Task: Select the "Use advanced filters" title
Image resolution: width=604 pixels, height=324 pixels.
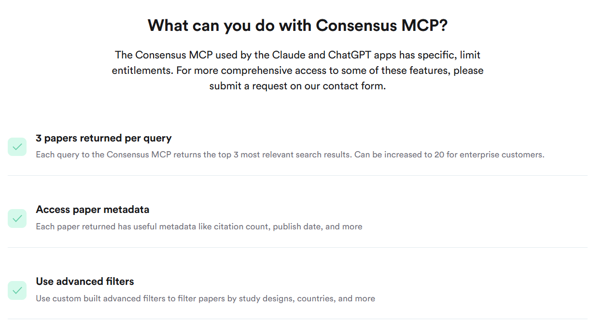Action: 84,282
